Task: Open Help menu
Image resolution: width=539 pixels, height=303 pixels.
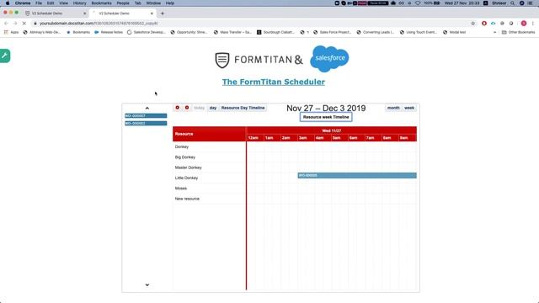Action: [170, 3]
